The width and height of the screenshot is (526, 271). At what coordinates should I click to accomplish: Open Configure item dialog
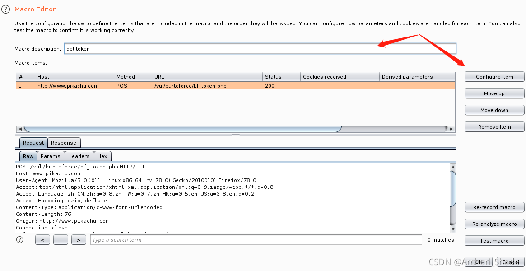pos(494,77)
